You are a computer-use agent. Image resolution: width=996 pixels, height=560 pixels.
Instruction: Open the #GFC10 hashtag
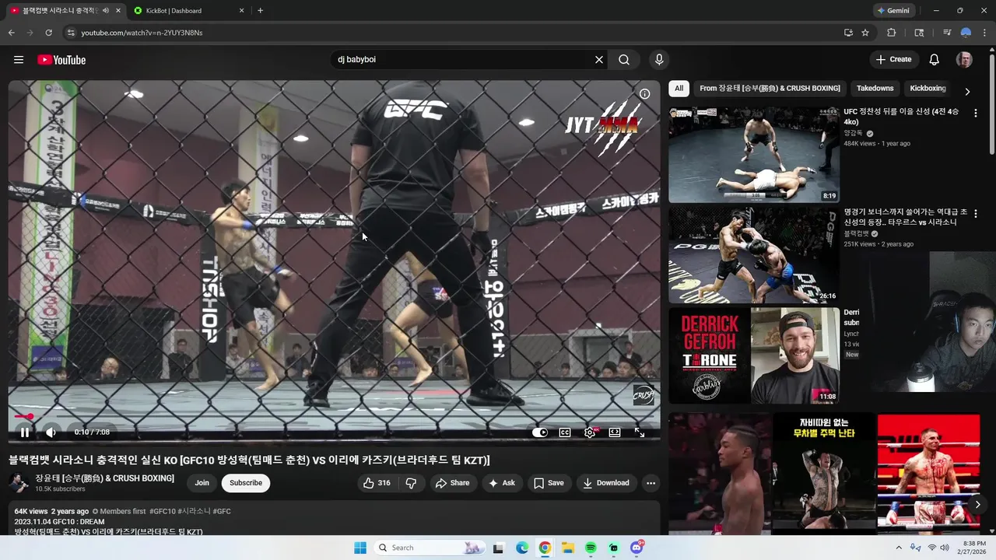163,511
